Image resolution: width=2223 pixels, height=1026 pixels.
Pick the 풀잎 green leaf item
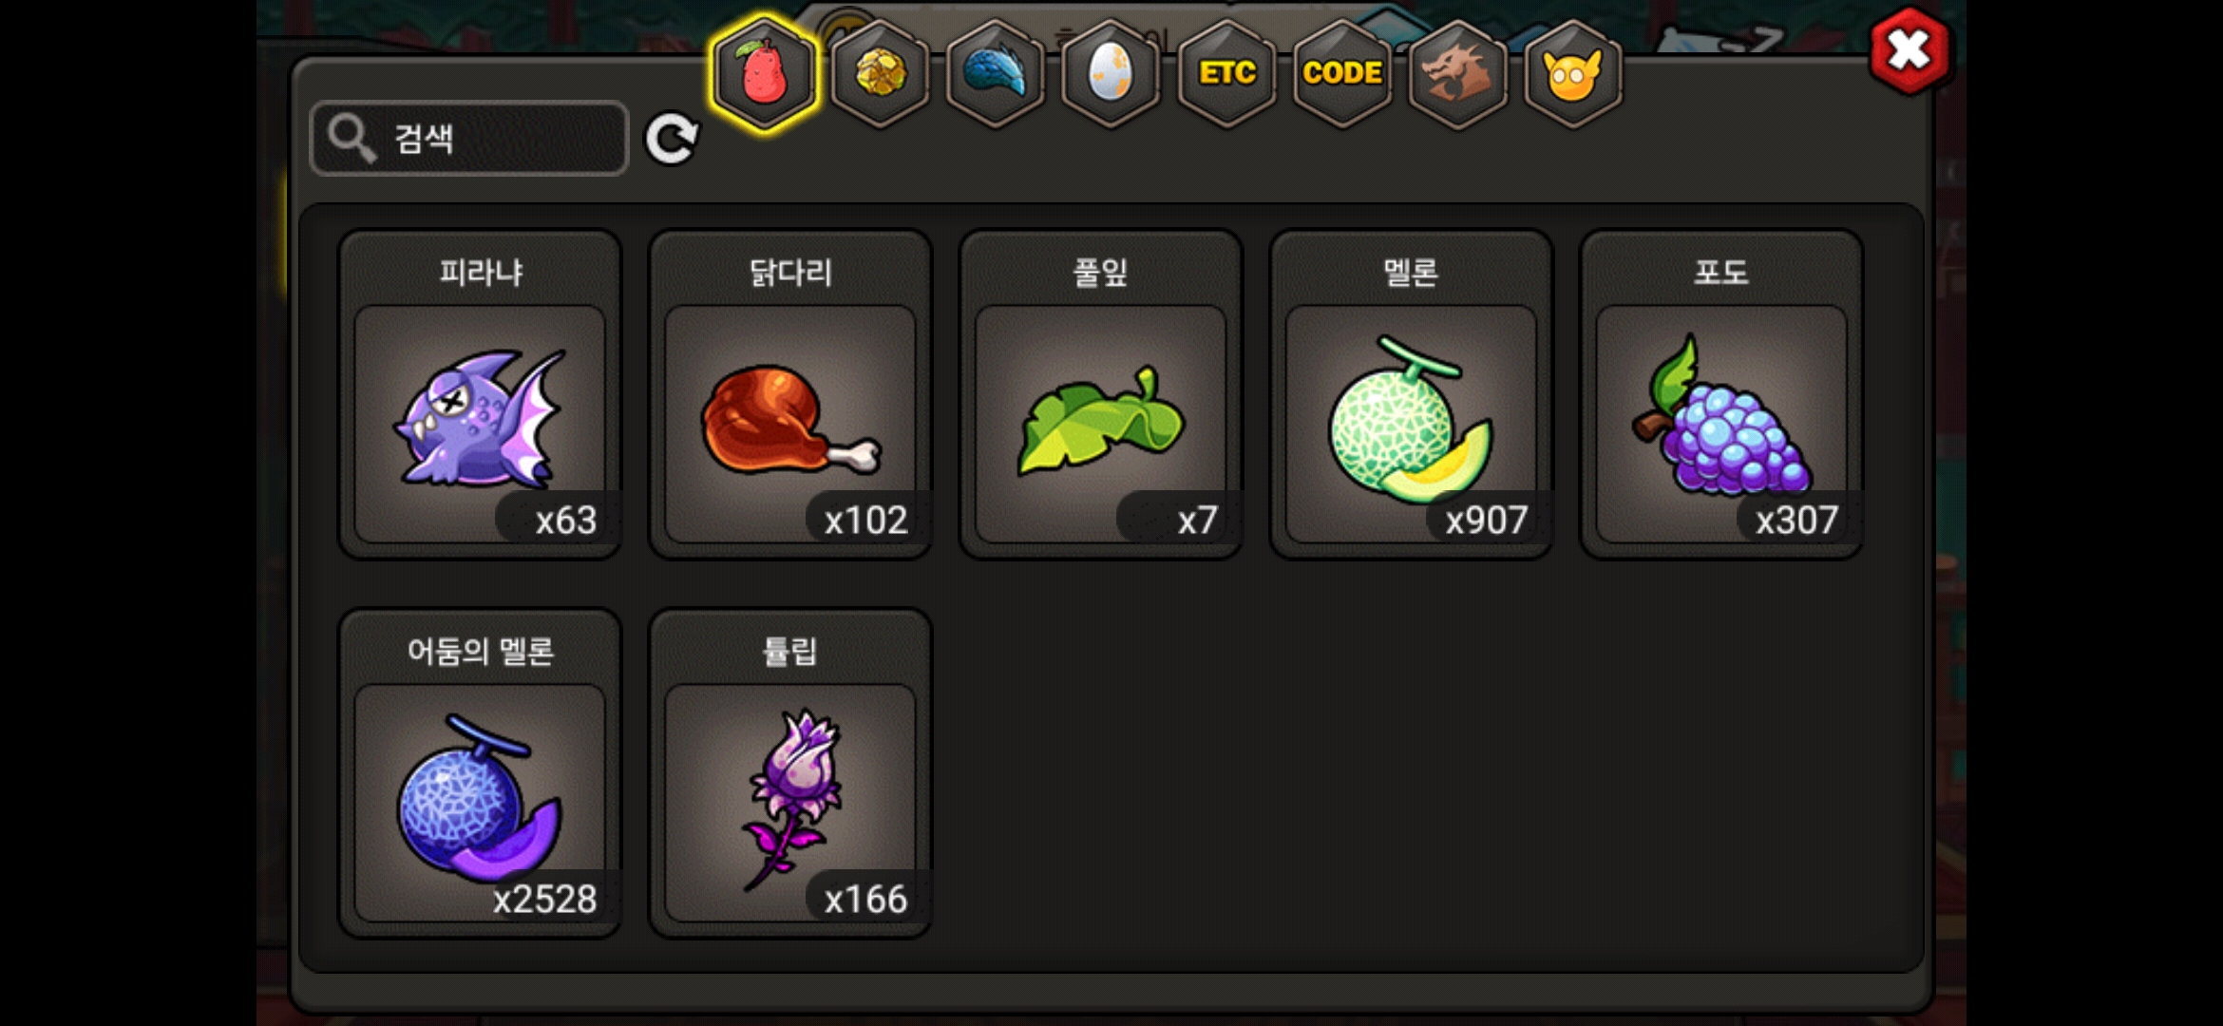(1101, 394)
